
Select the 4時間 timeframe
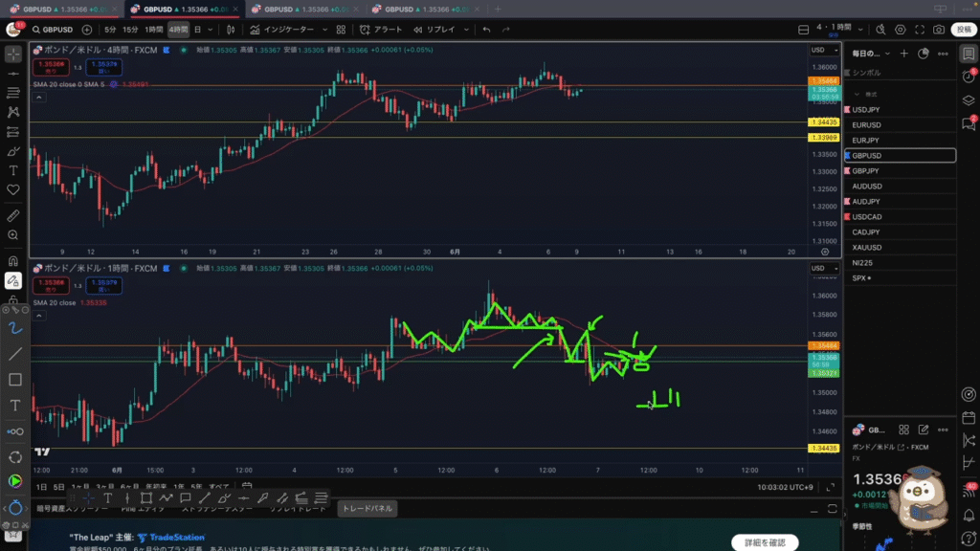178,30
